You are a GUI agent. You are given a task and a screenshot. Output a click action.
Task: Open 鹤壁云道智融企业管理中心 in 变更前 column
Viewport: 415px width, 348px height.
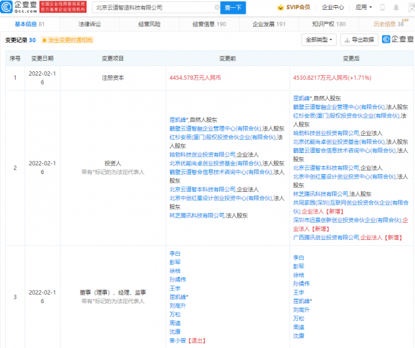tap(215, 129)
